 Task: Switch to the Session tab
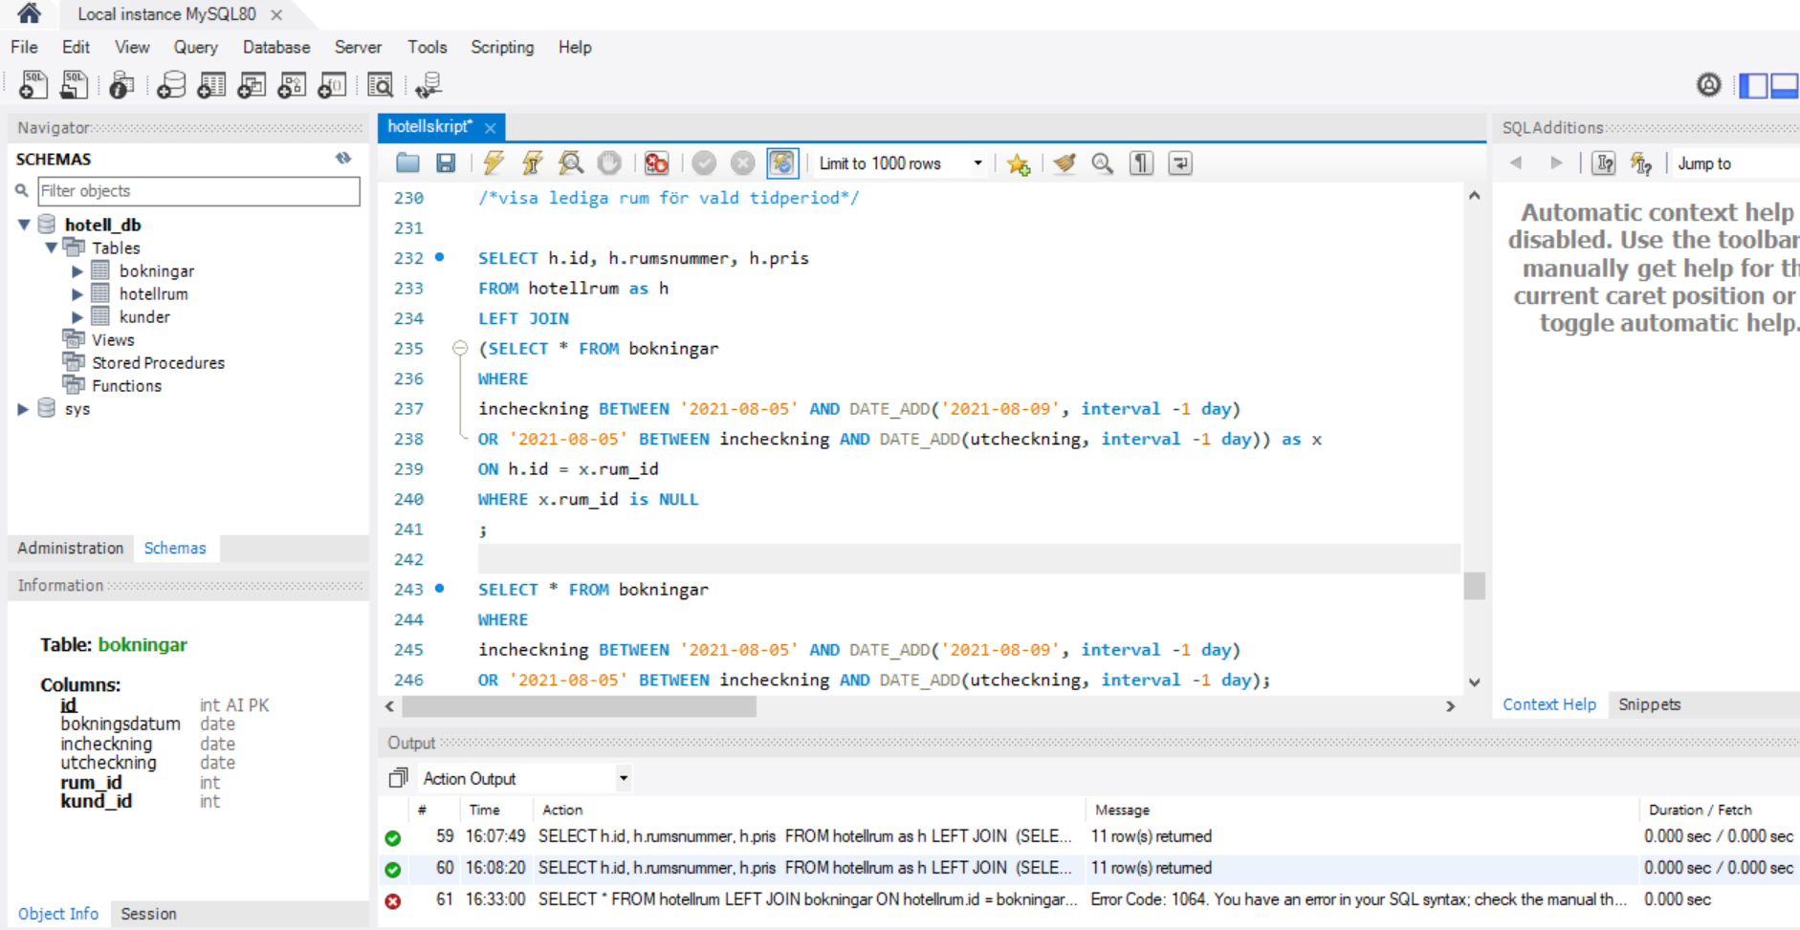tap(148, 914)
